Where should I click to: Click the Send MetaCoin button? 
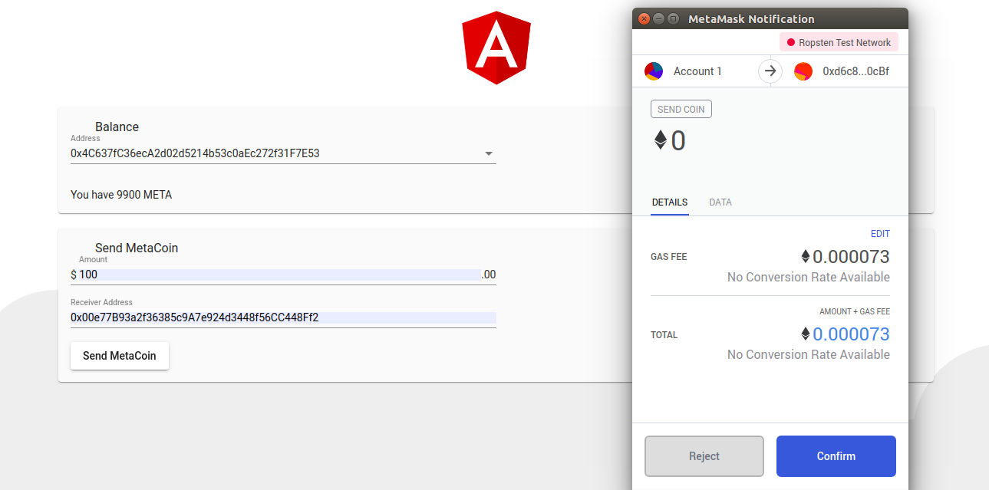coord(120,356)
